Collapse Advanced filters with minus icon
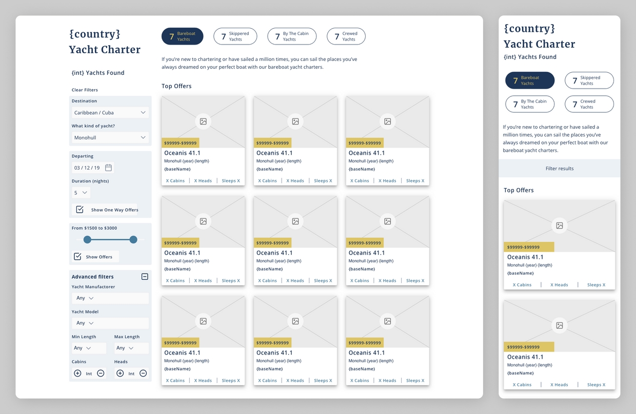The width and height of the screenshot is (636, 414). pyautogui.click(x=145, y=277)
